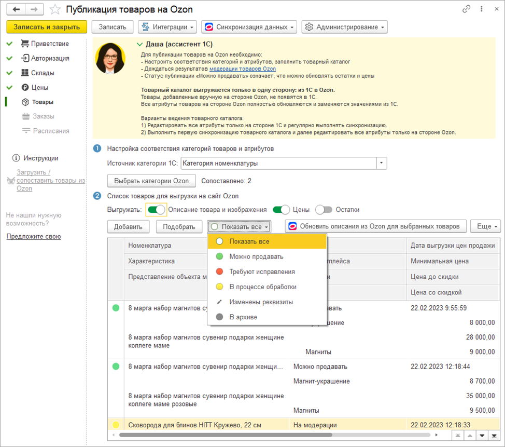The height and width of the screenshot is (447, 505).
Task: Open the Синхронизация данных dropdown
Action: point(249,27)
